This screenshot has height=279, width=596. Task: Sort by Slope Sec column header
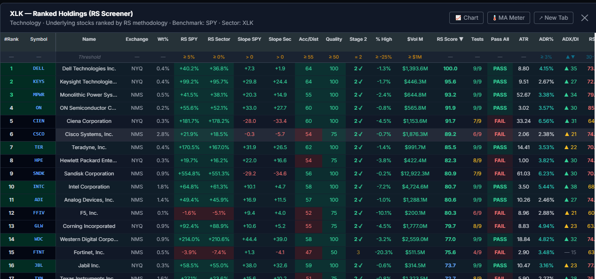tap(280, 39)
